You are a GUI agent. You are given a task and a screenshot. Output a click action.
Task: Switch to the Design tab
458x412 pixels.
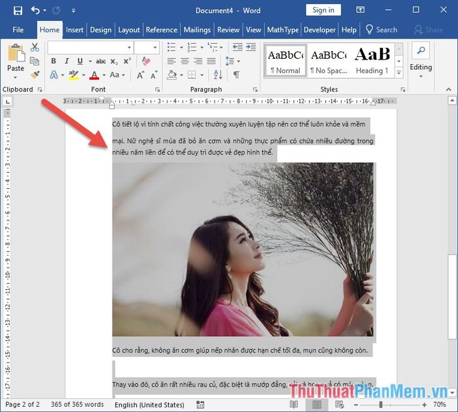point(101,30)
